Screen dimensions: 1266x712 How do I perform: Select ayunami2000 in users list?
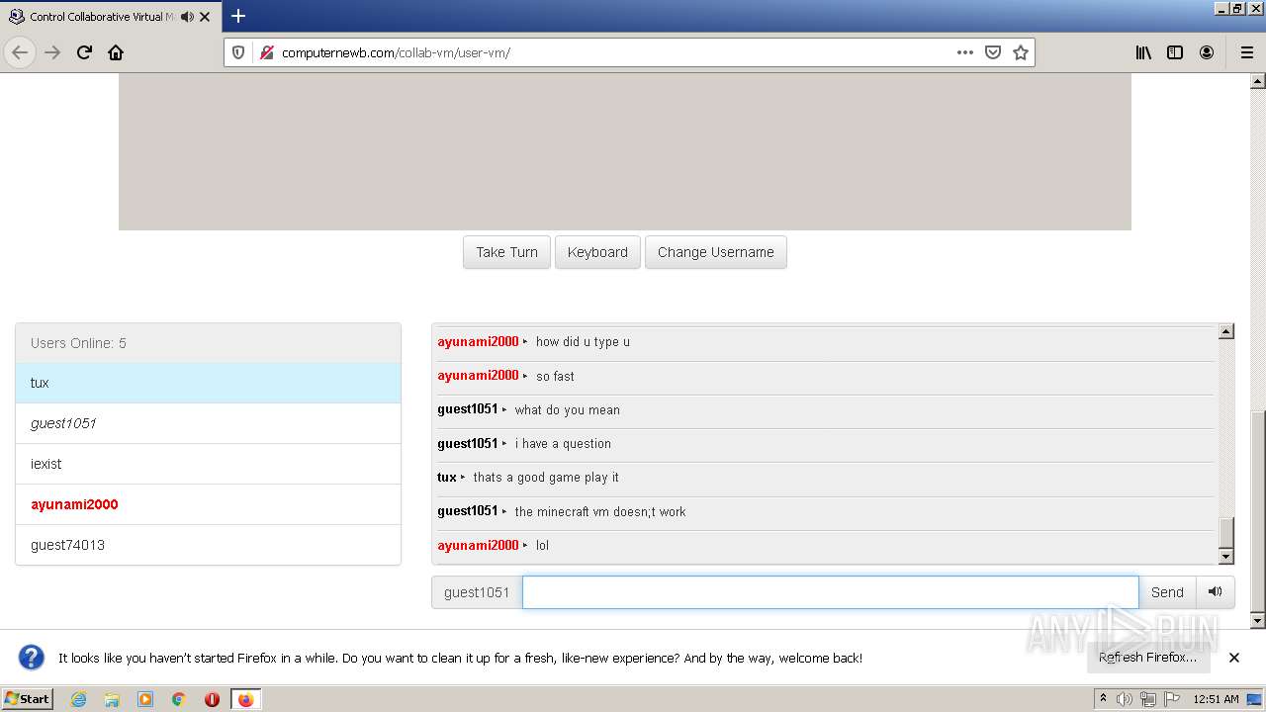point(208,504)
